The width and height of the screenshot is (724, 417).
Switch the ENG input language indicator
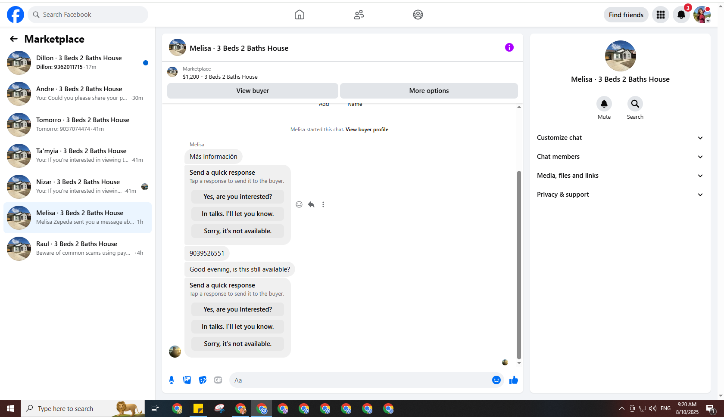tap(665, 408)
